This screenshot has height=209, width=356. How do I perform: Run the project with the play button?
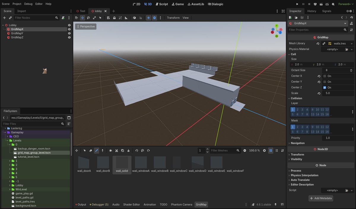298,4
